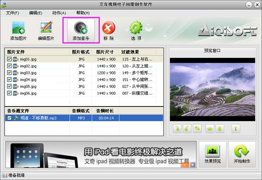Click the iPad video converter banner ad
Viewport: 262px width, 180px height.
click(101, 154)
